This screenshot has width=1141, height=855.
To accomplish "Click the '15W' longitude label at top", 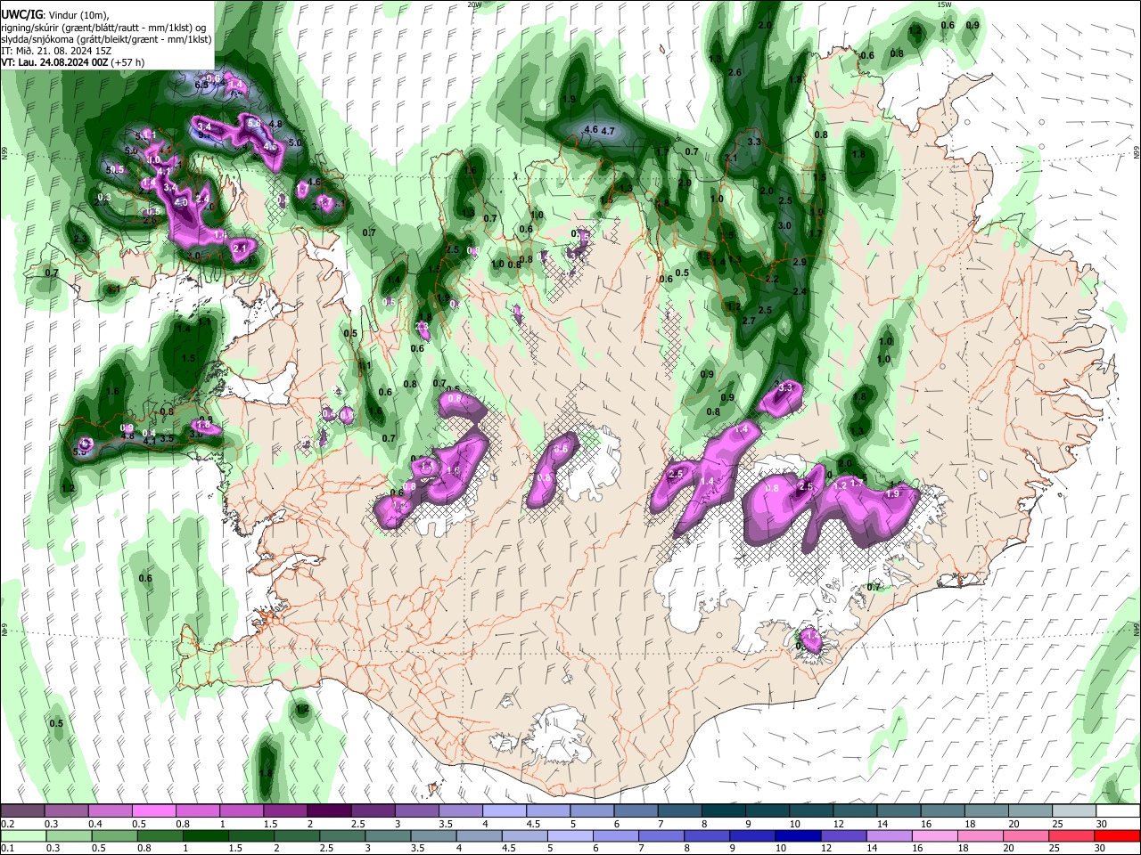I will [x=944, y=4].
